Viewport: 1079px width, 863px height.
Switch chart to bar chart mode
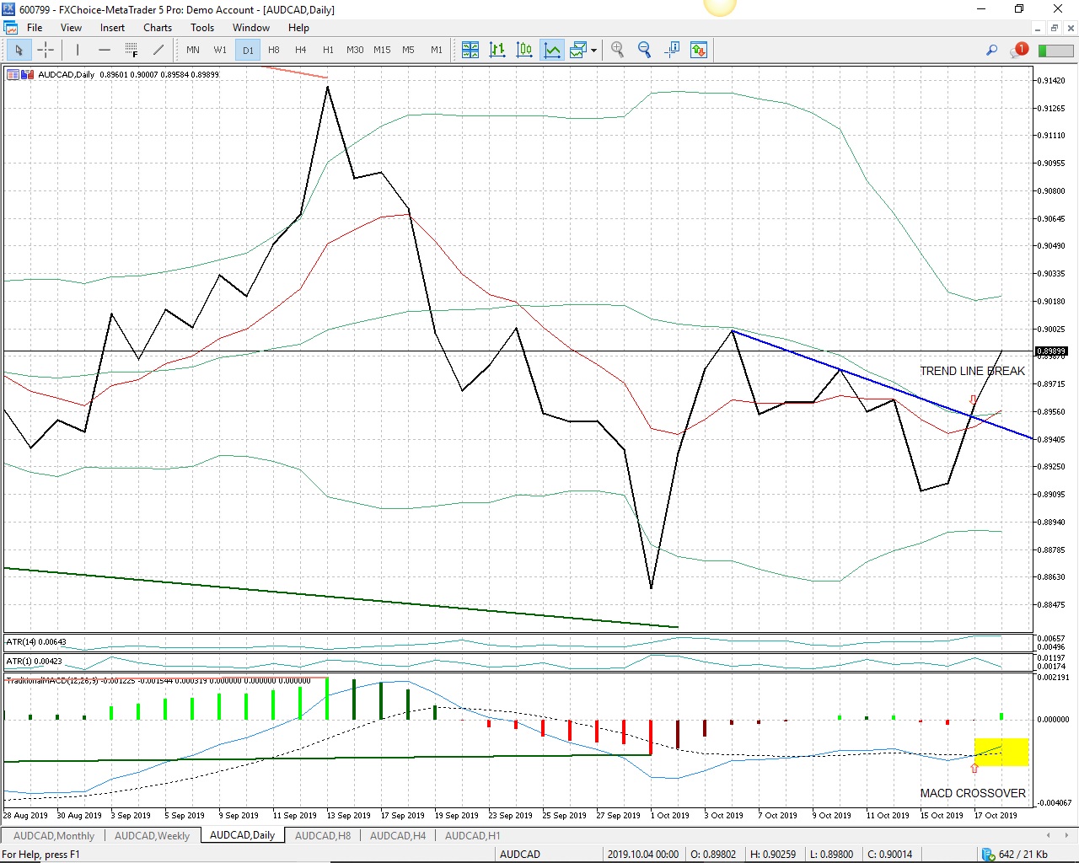pyautogui.click(x=497, y=50)
